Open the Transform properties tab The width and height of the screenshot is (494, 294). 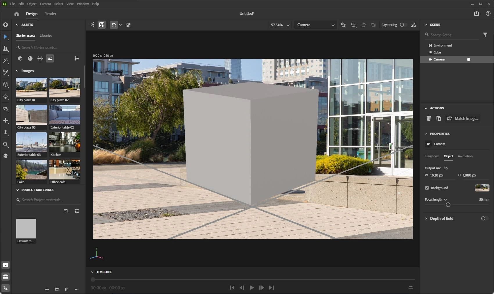click(432, 156)
